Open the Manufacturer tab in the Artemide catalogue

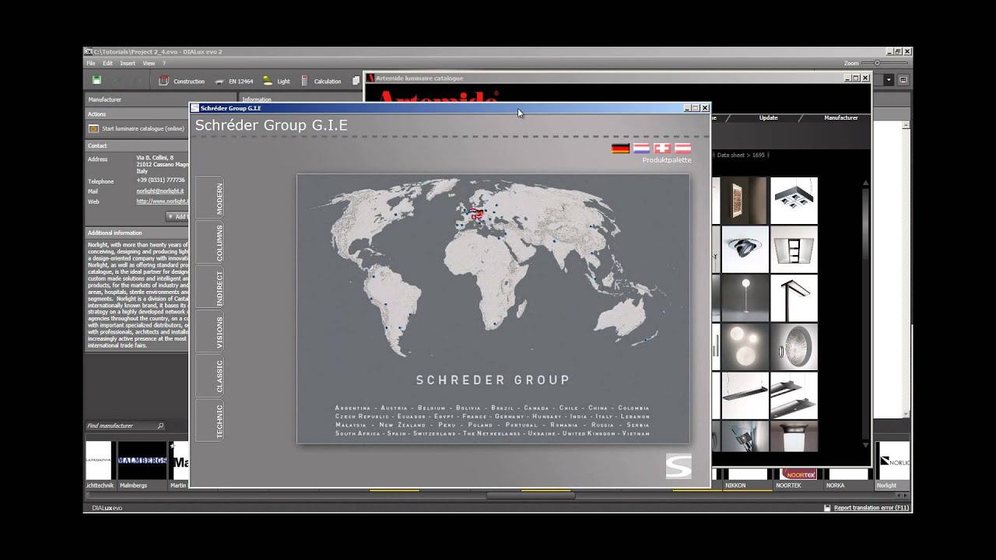841,117
